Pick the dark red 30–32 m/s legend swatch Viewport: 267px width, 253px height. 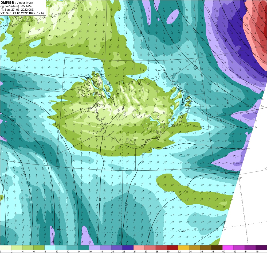click(172, 248)
